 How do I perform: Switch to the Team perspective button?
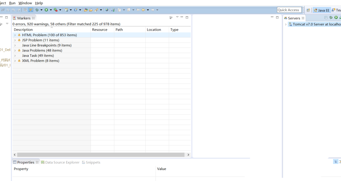336,10
